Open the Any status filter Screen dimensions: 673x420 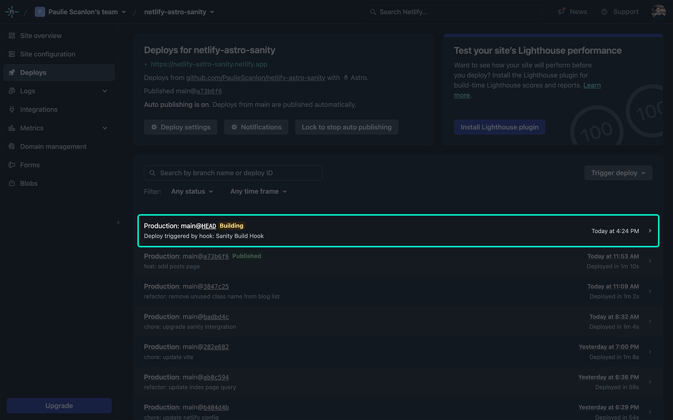(192, 191)
